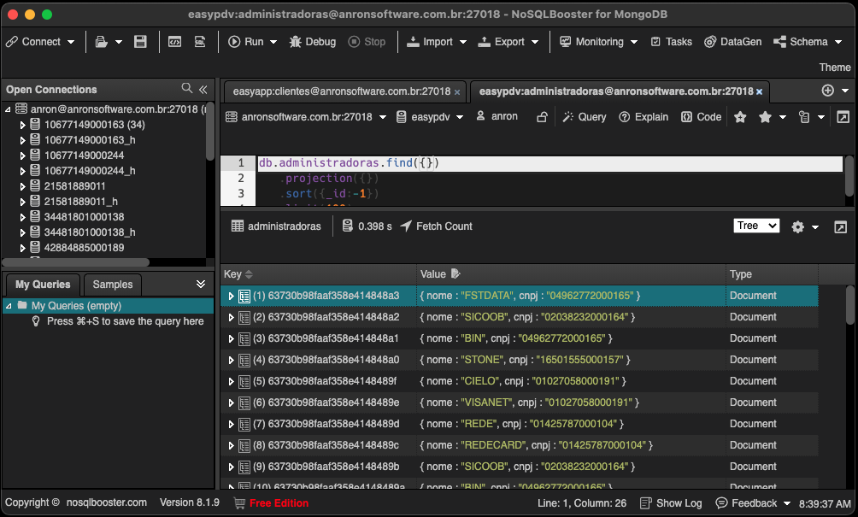Click the search icon in Open Connections
The height and width of the screenshot is (517, 858).
click(187, 89)
